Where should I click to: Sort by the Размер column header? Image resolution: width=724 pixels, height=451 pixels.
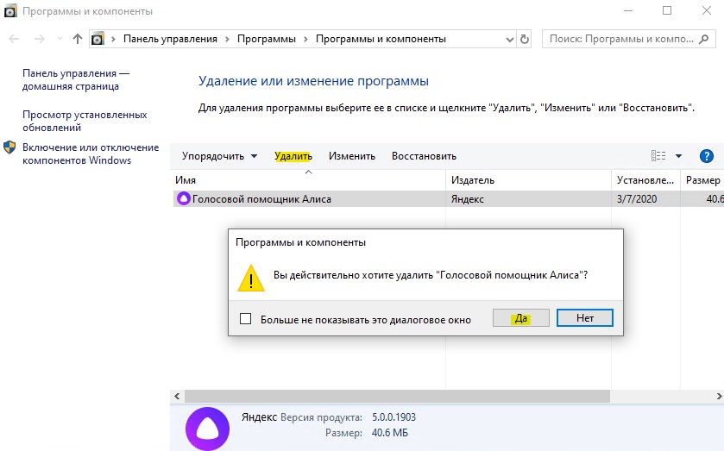click(702, 180)
